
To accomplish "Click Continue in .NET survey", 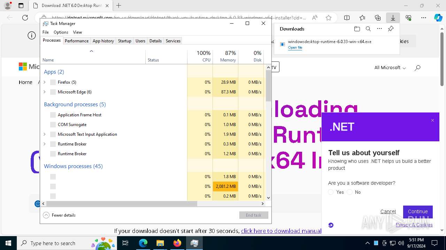I will coord(418,211).
